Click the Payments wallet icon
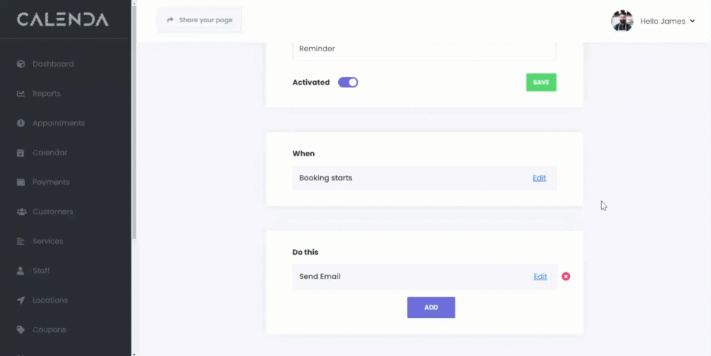711x356 pixels. (21, 182)
